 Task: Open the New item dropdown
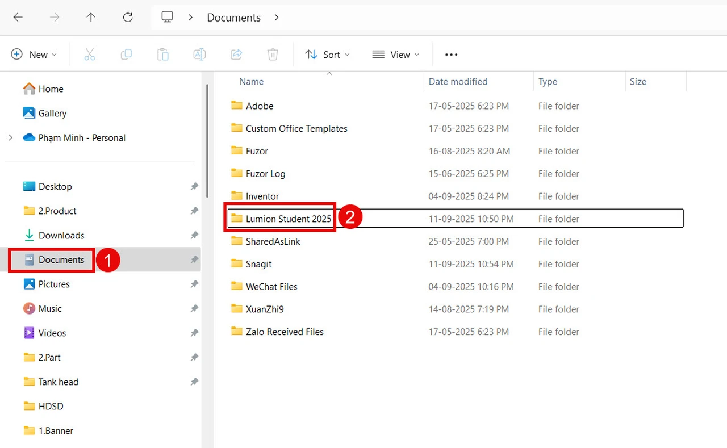click(x=34, y=55)
